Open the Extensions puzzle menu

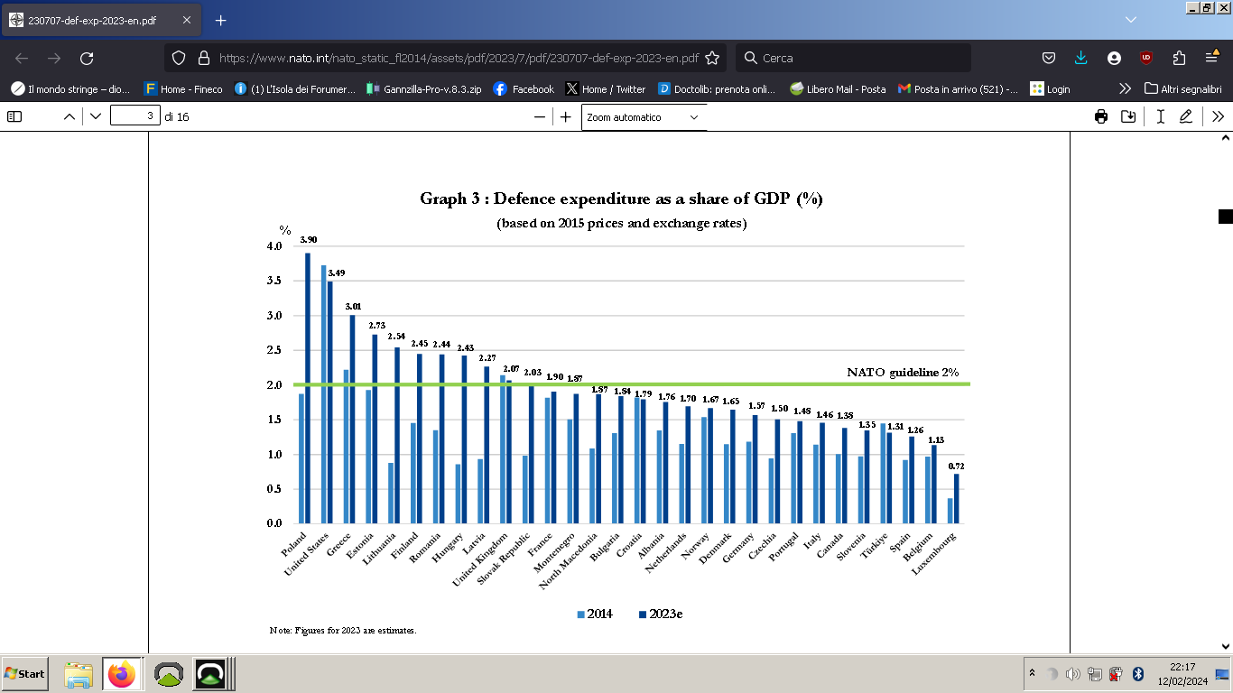pos(1179,58)
